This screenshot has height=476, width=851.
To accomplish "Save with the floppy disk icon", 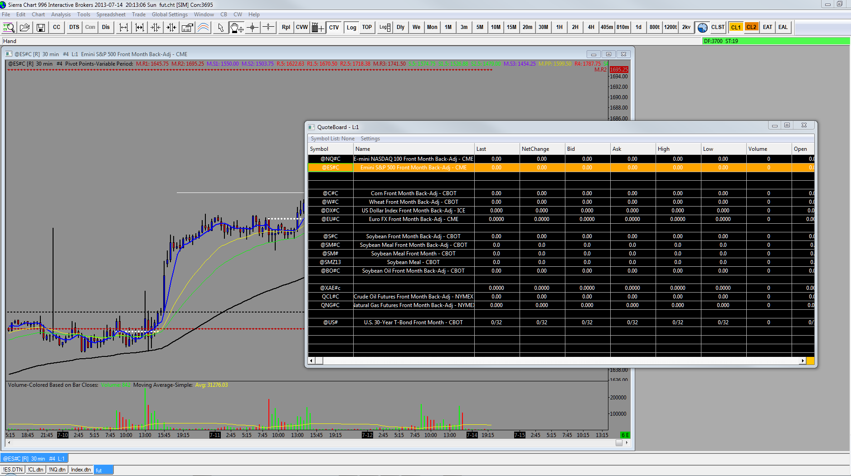I will click(x=41, y=28).
